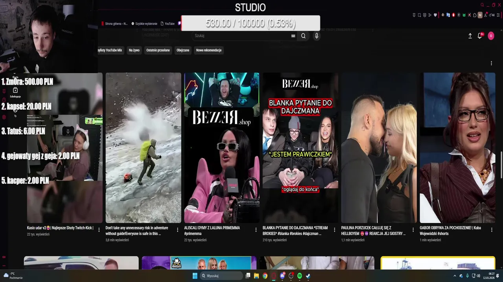This screenshot has height=282, width=503.
Task: Open Windows Start menu
Action: pos(195,276)
